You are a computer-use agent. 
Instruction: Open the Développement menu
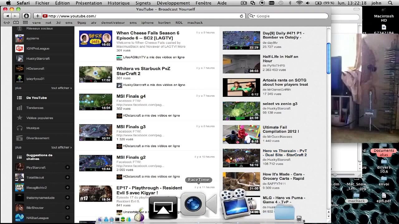click(173, 3)
